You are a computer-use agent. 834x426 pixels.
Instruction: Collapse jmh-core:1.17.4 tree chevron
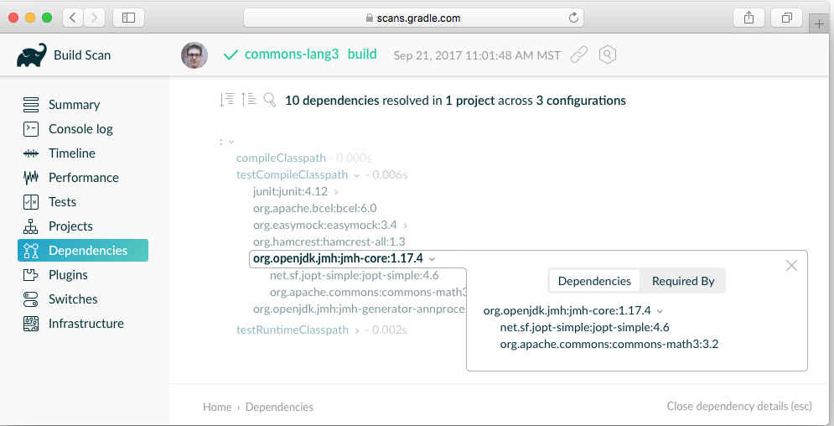point(432,259)
